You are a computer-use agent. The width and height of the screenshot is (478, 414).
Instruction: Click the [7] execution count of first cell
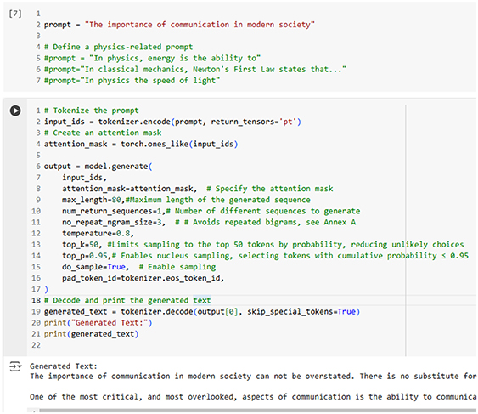tap(15, 14)
